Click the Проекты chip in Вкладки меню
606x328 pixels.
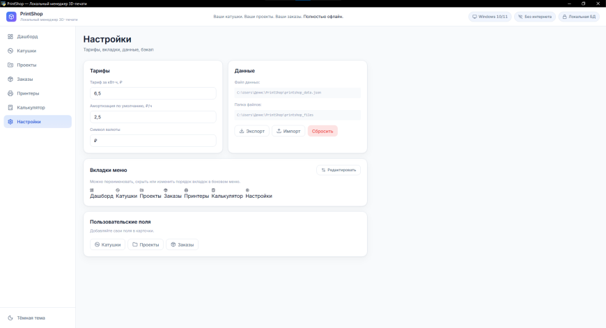(150, 194)
